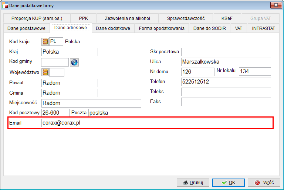Click the Email field with corax@corax.pl
Image resolution: width=284 pixels, height=190 pixels.
tap(156, 123)
